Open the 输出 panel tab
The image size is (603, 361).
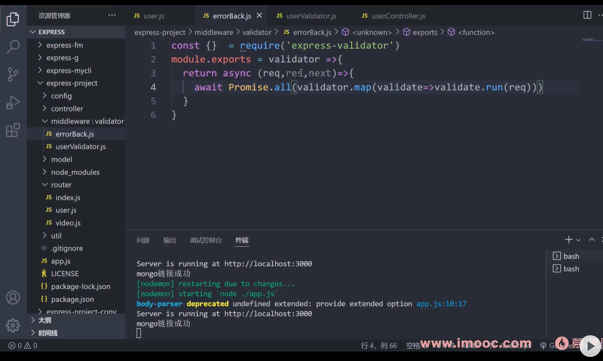click(170, 240)
